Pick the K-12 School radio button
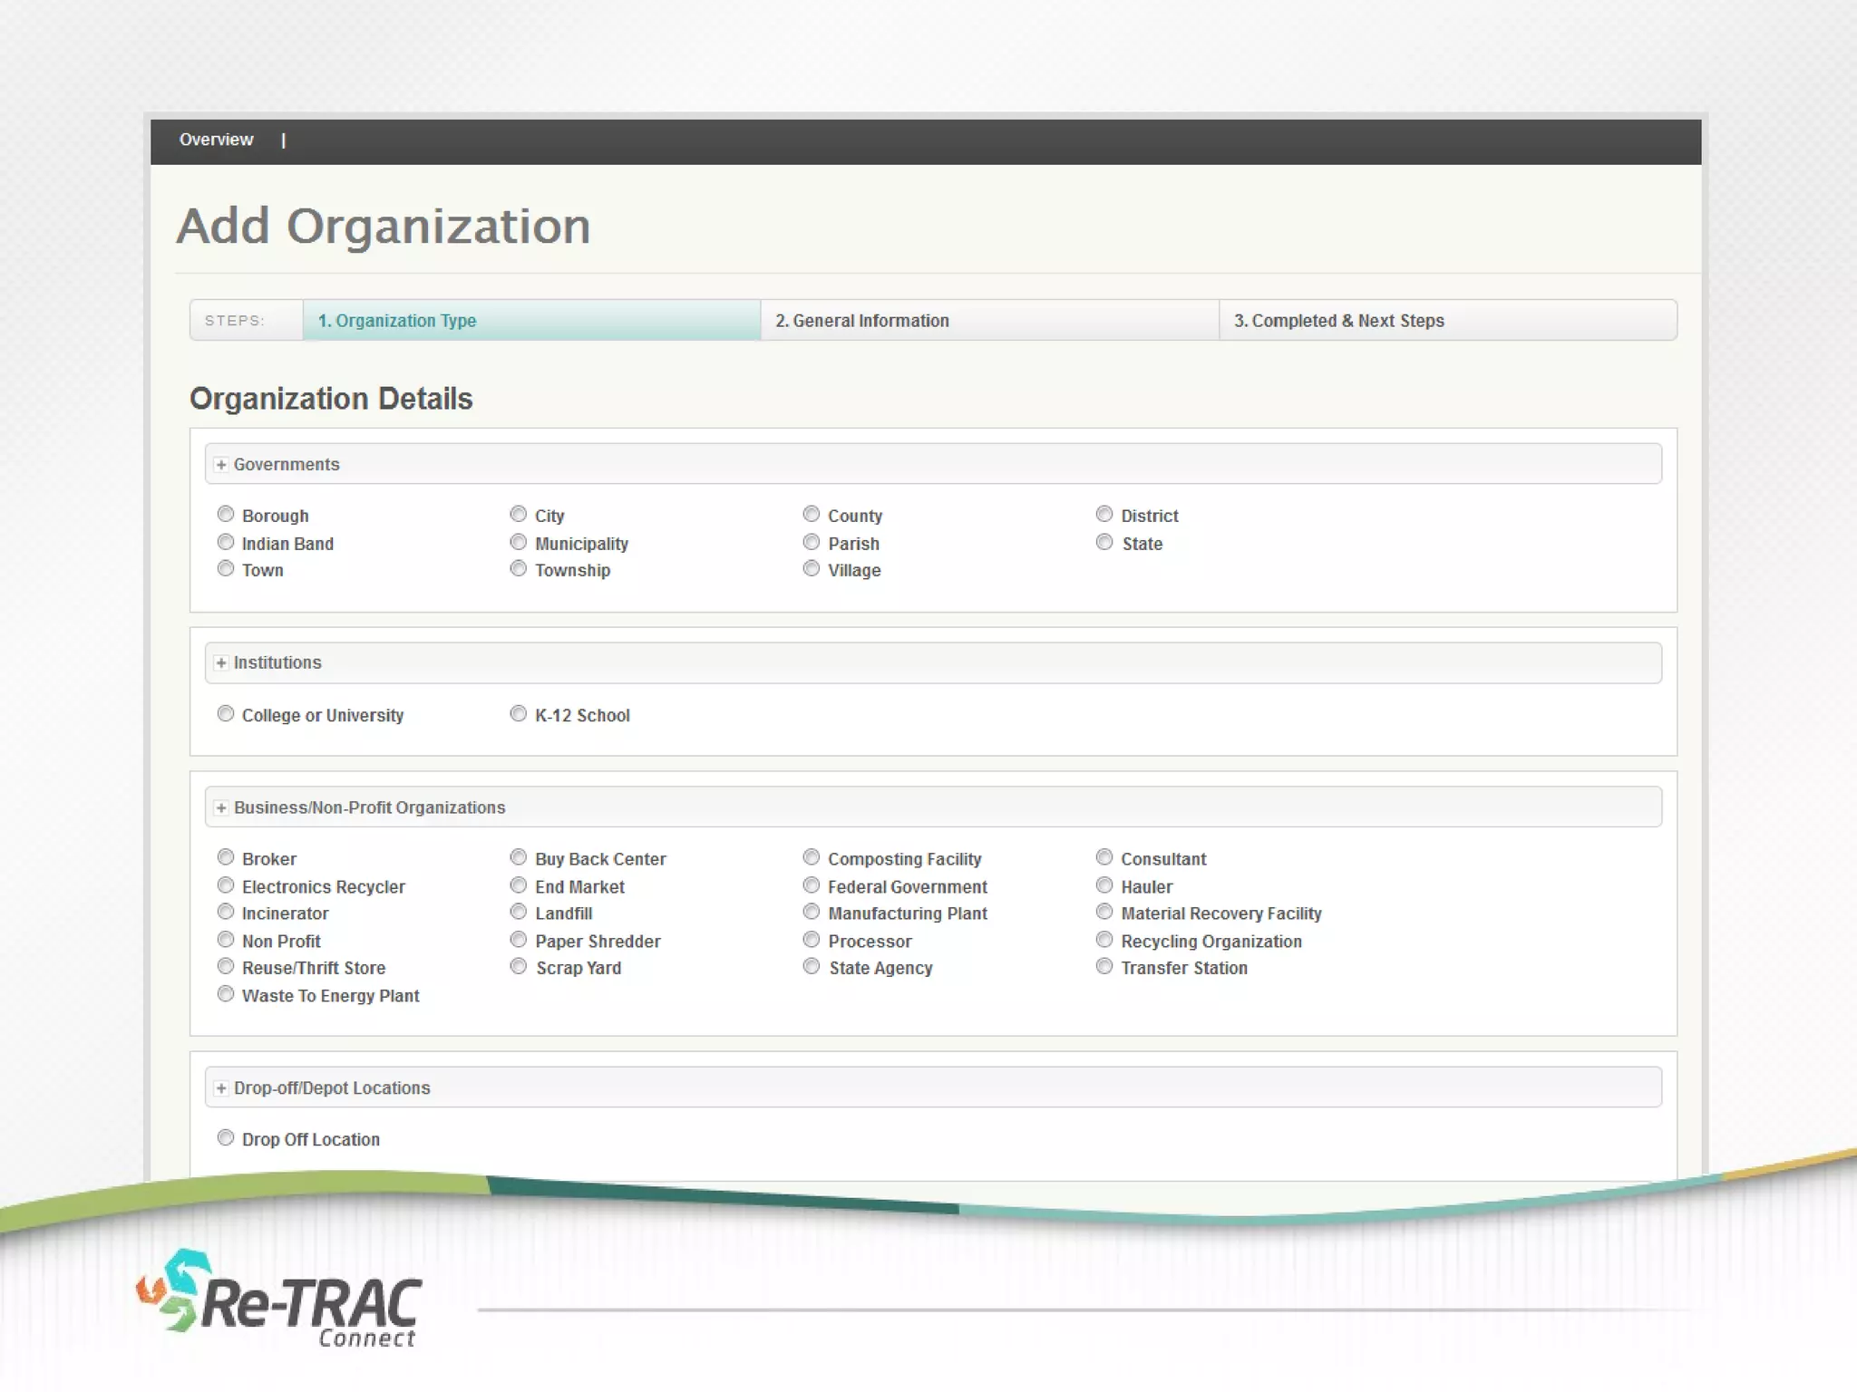 coord(519,714)
